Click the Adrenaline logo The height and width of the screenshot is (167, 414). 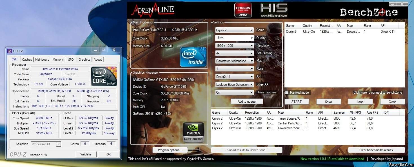[x=153, y=10]
